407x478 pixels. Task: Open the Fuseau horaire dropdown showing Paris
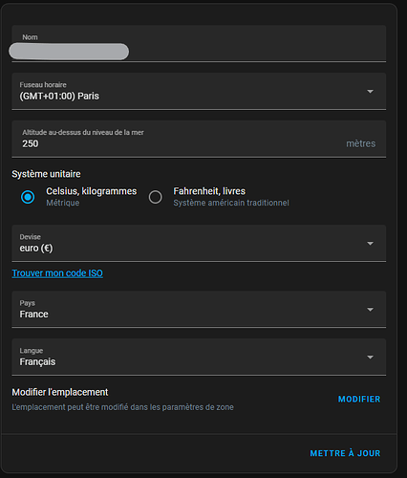(199, 91)
